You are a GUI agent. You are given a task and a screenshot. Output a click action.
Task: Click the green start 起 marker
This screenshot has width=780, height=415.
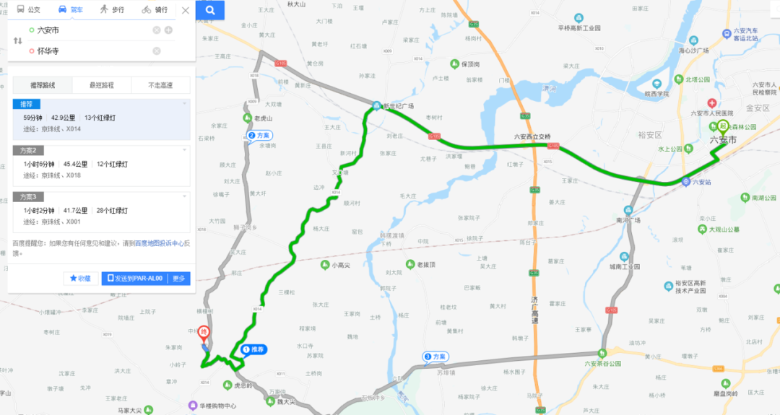723,127
